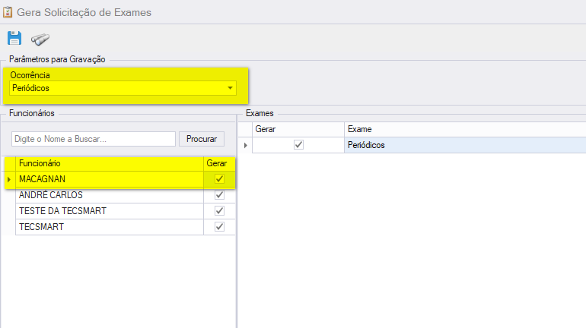Click the Procurar button

(x=202, y=139)
